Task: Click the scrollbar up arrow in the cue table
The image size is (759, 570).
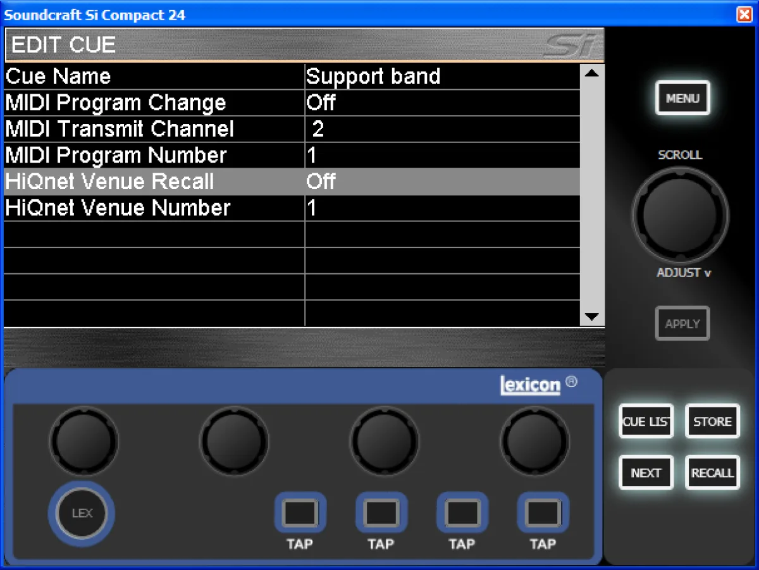Action: [x=592, y=73]
